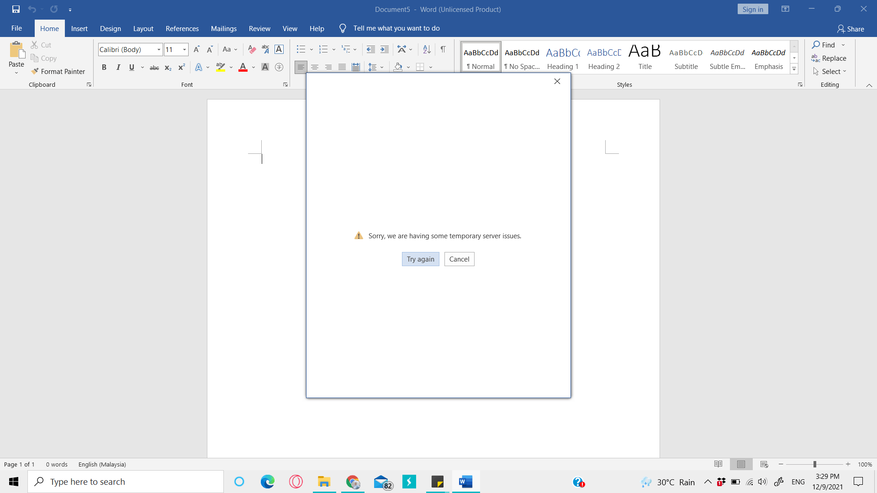This screenshot has height=493, width=877.
Task: Click the Windows taskbar search box
Action: (126, 482)
